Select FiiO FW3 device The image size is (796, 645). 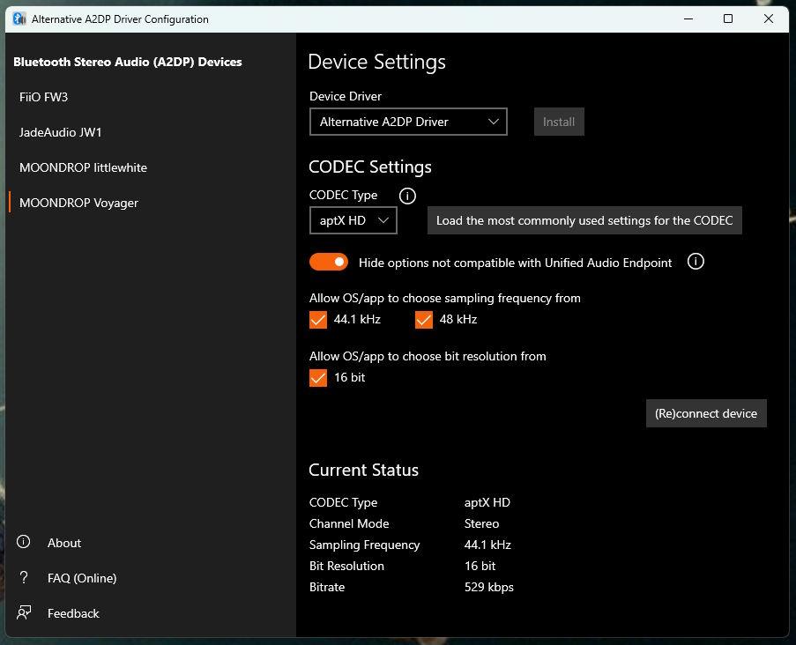tap(44, 97)
